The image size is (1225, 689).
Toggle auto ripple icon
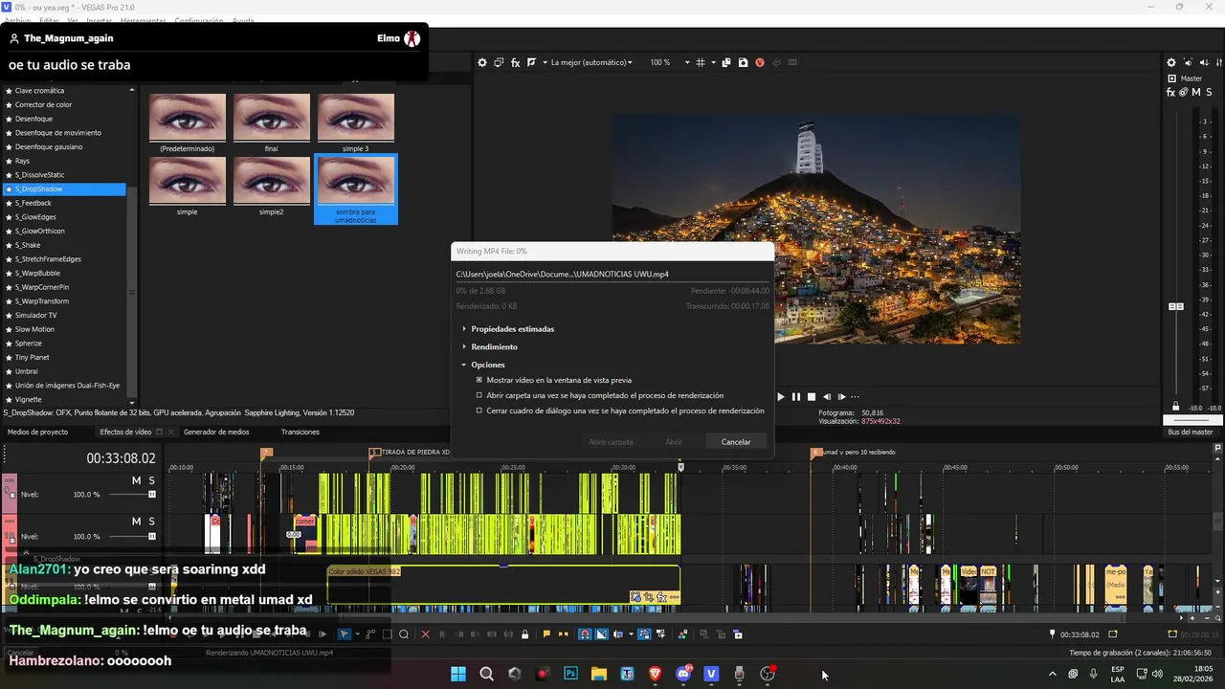(x=617, y=633)
